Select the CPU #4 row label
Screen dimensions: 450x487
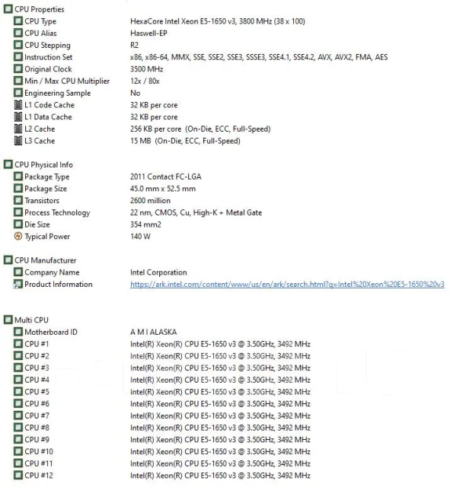pyautogui.click(x=37, y=380)
